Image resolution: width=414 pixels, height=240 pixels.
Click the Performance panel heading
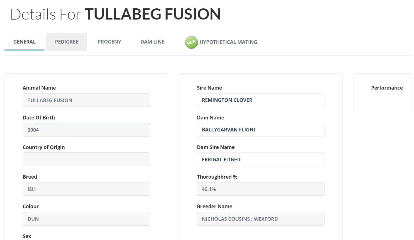tap(387, 88)
